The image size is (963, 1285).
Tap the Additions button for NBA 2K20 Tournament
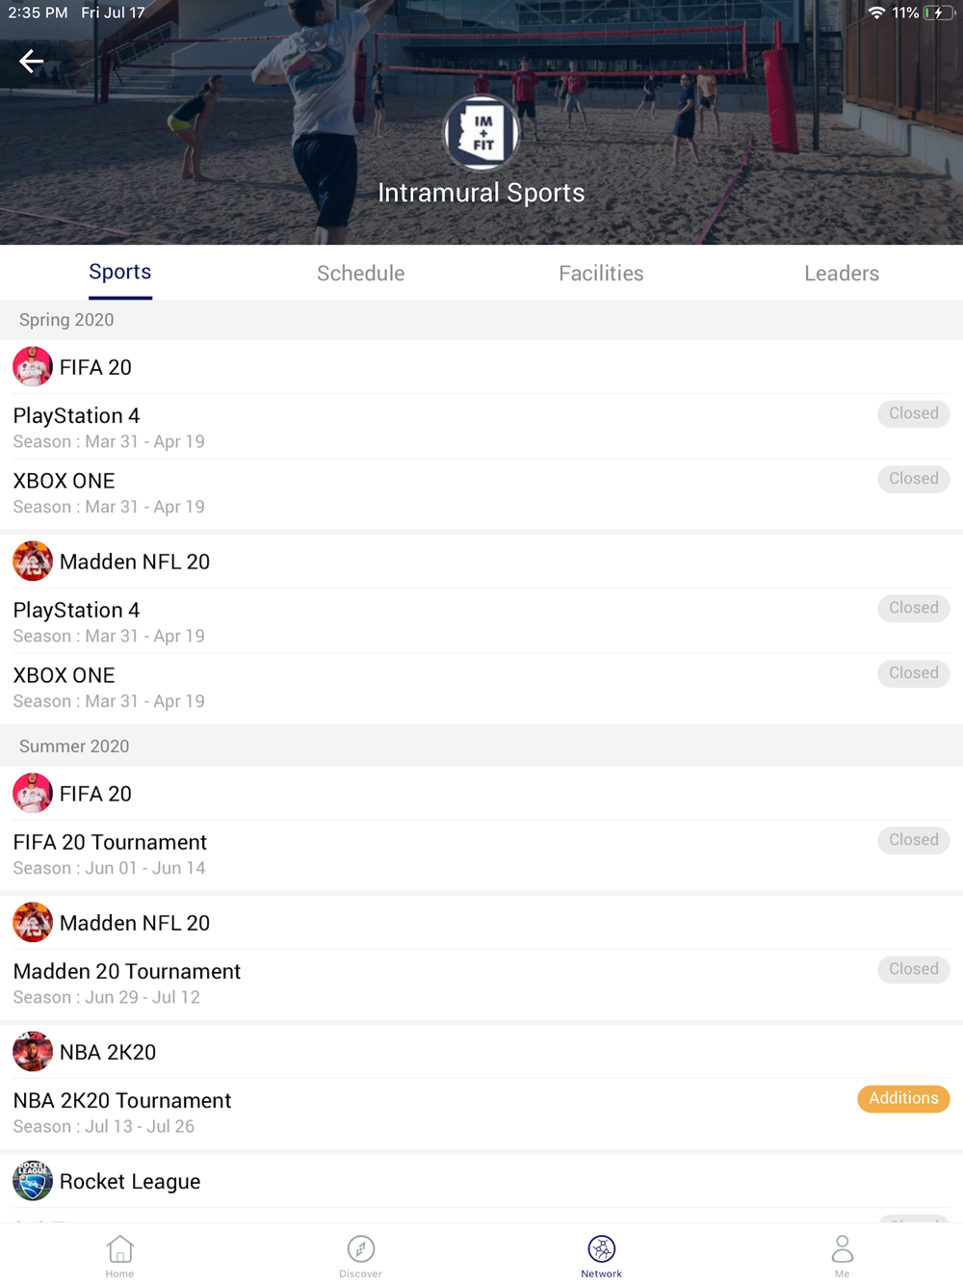pyautogui.click(x=903, y=1098)
